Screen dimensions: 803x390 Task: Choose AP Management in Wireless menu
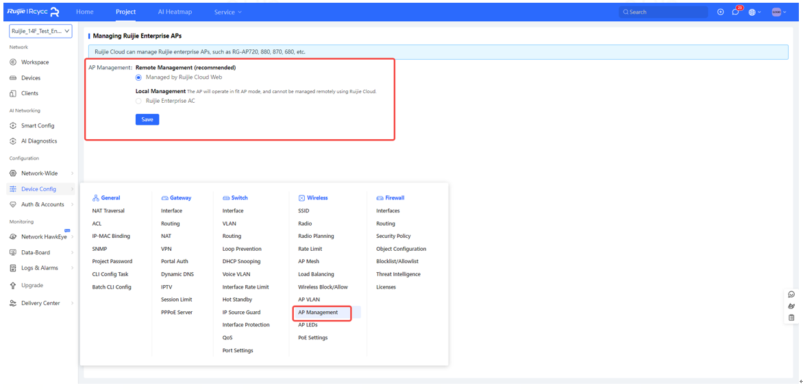[x=318, y=312]
